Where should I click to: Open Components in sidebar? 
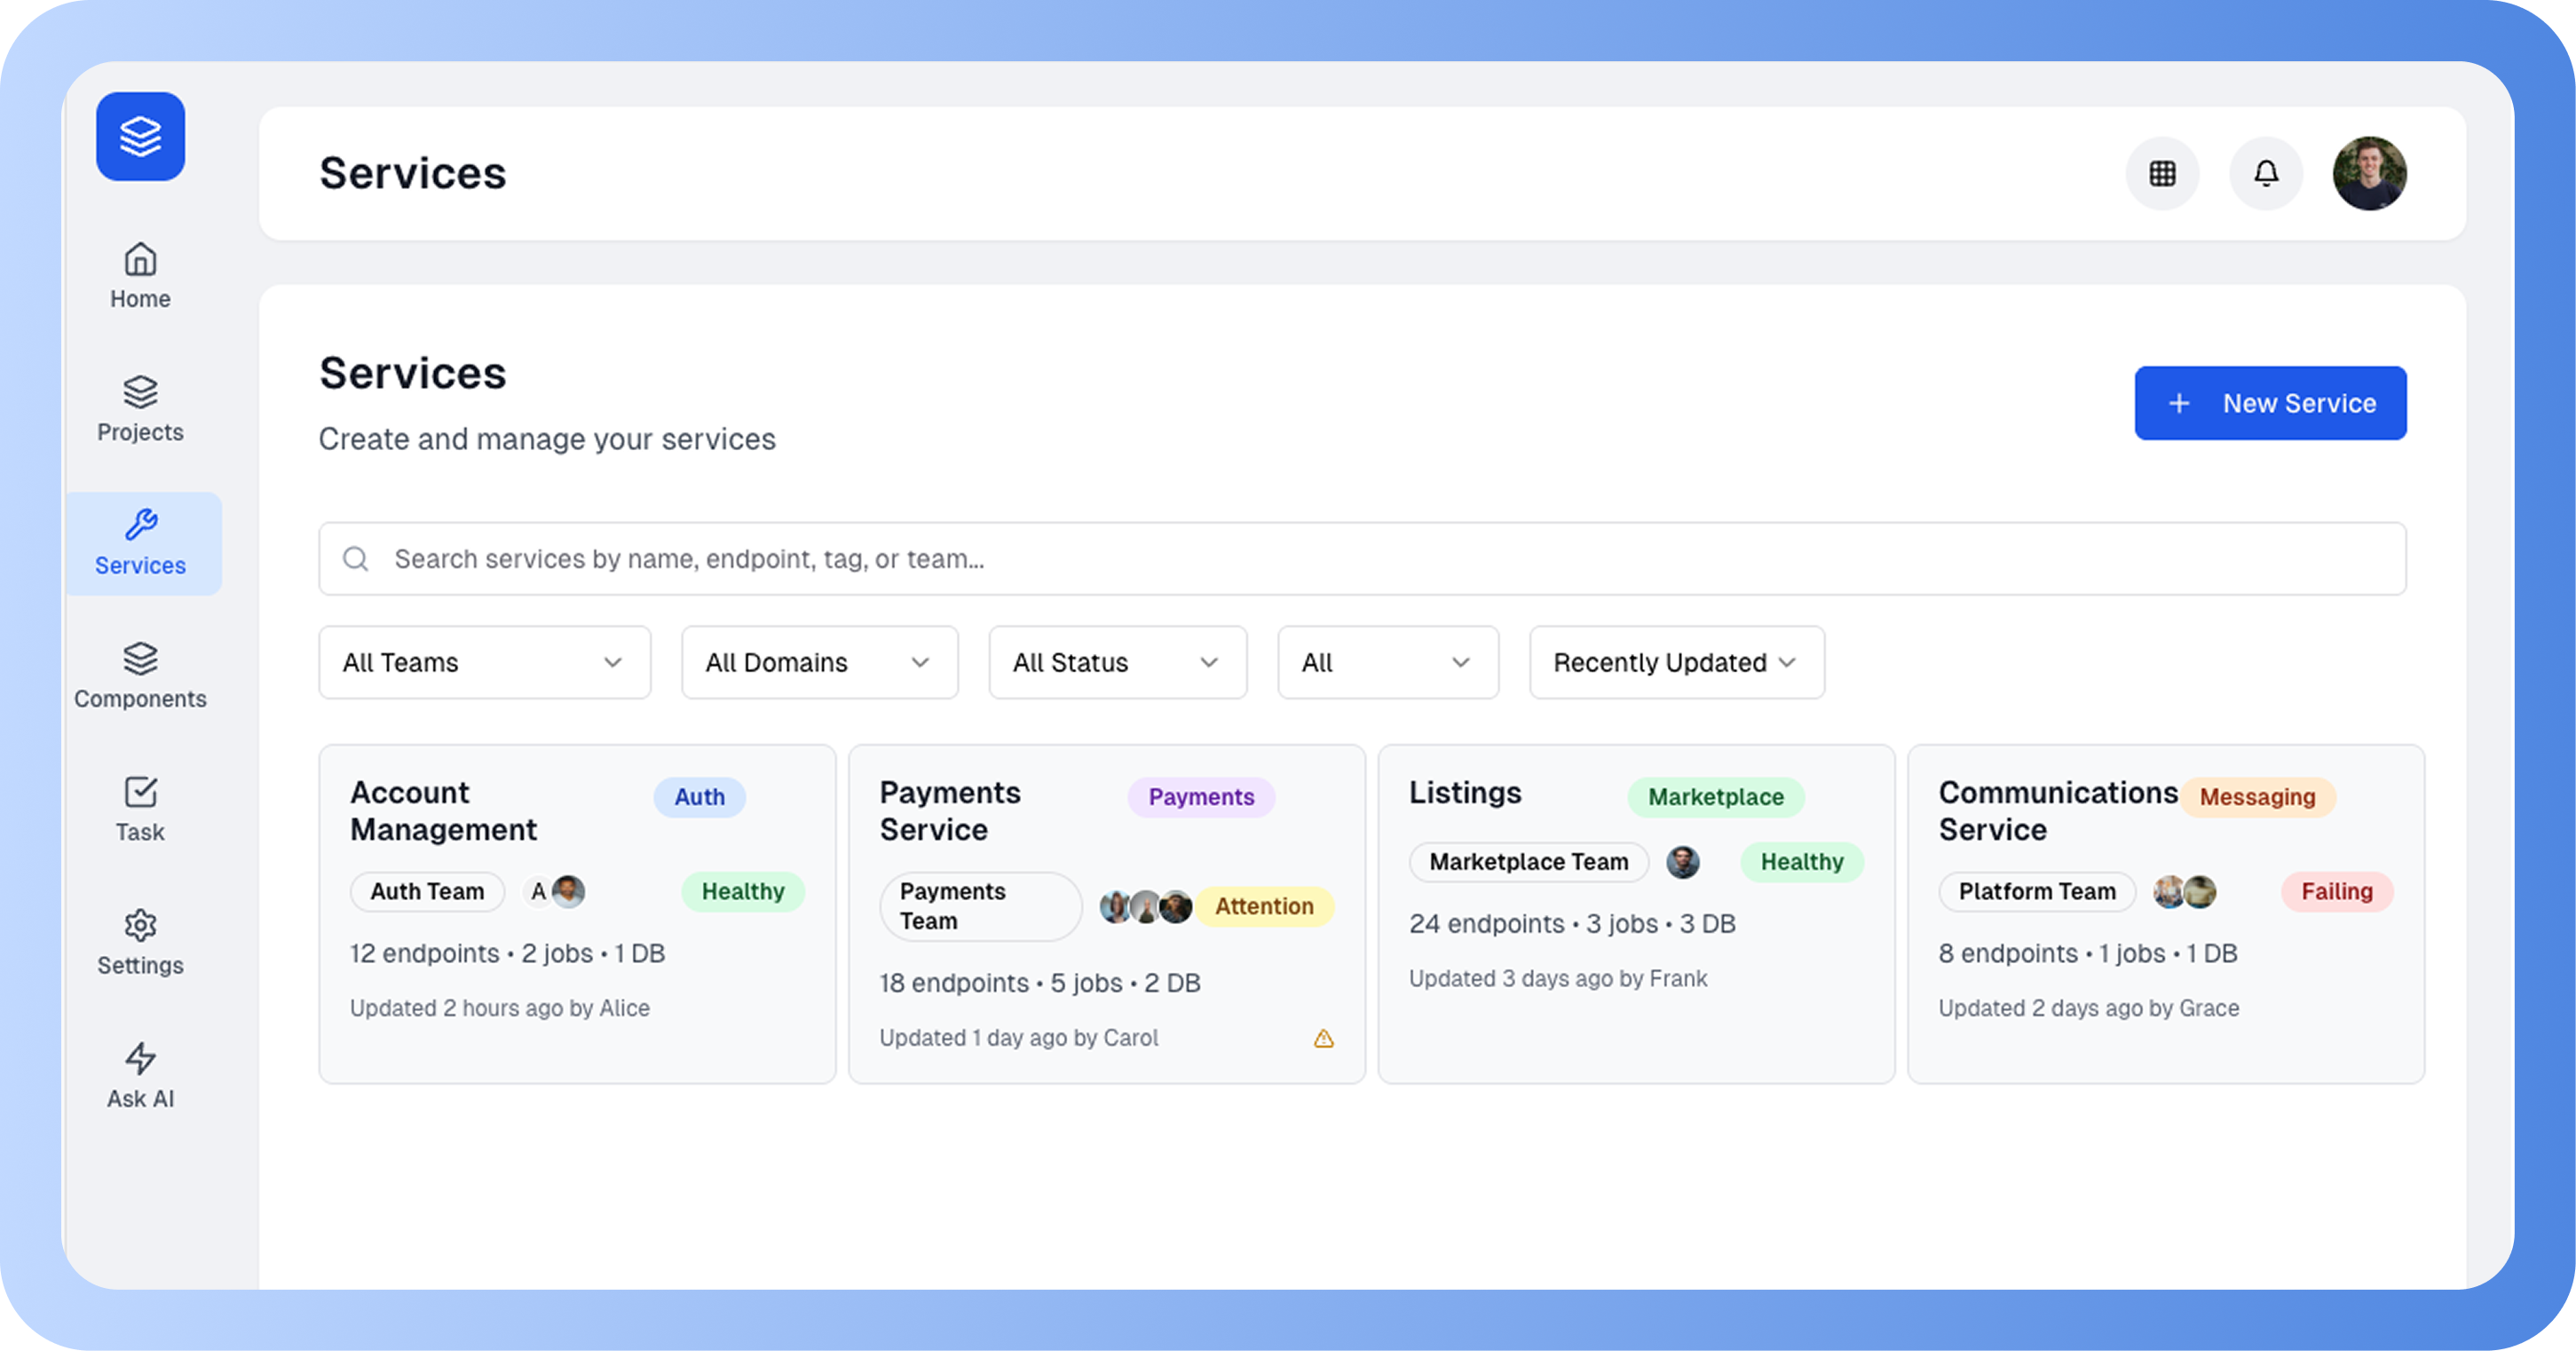tap(140, 676)
